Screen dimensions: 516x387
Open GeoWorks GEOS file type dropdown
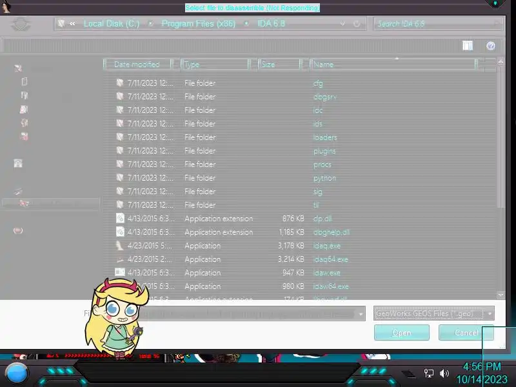(x=433, y=313)
